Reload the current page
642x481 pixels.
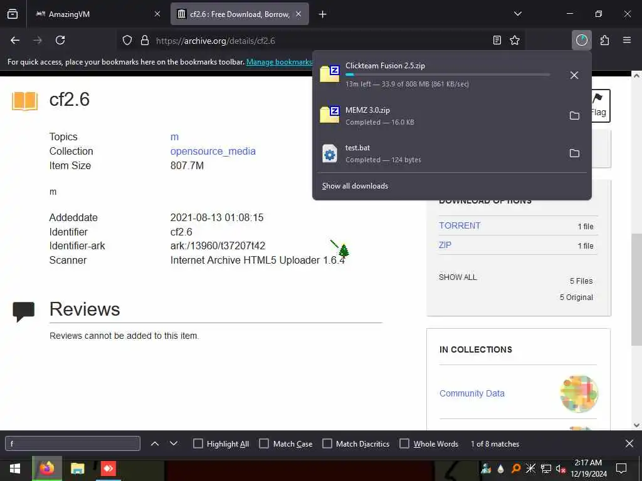(60, 40)
